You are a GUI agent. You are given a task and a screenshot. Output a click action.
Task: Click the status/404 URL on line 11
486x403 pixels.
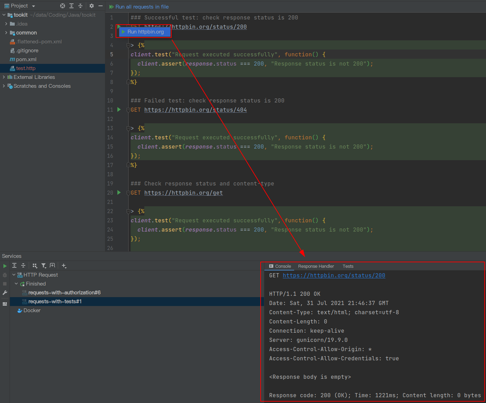pyautogui.click(x=195, y=110)
